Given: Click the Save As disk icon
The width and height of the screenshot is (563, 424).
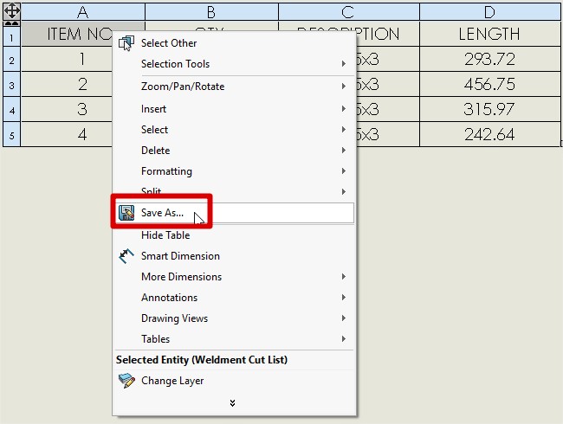Looking at the screenshot, I should click(x=126, y=213).
